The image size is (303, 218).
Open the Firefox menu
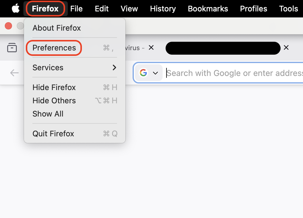(x=45, y=8)
